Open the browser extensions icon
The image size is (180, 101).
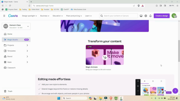[157, 6]
